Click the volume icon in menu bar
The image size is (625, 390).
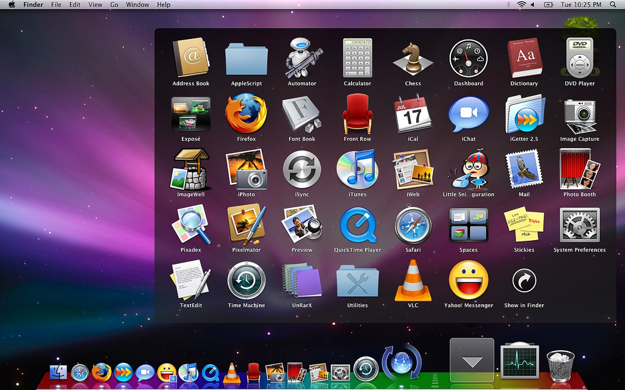[x=532, y=5]
